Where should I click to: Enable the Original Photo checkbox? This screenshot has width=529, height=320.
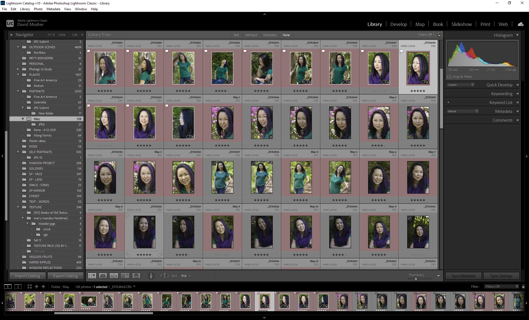(449, 77)
